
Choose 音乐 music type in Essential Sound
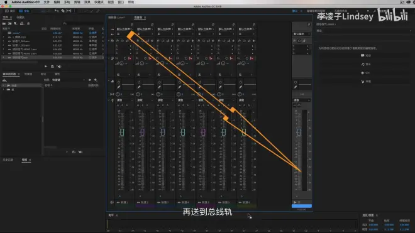click(x=366, y=64)
